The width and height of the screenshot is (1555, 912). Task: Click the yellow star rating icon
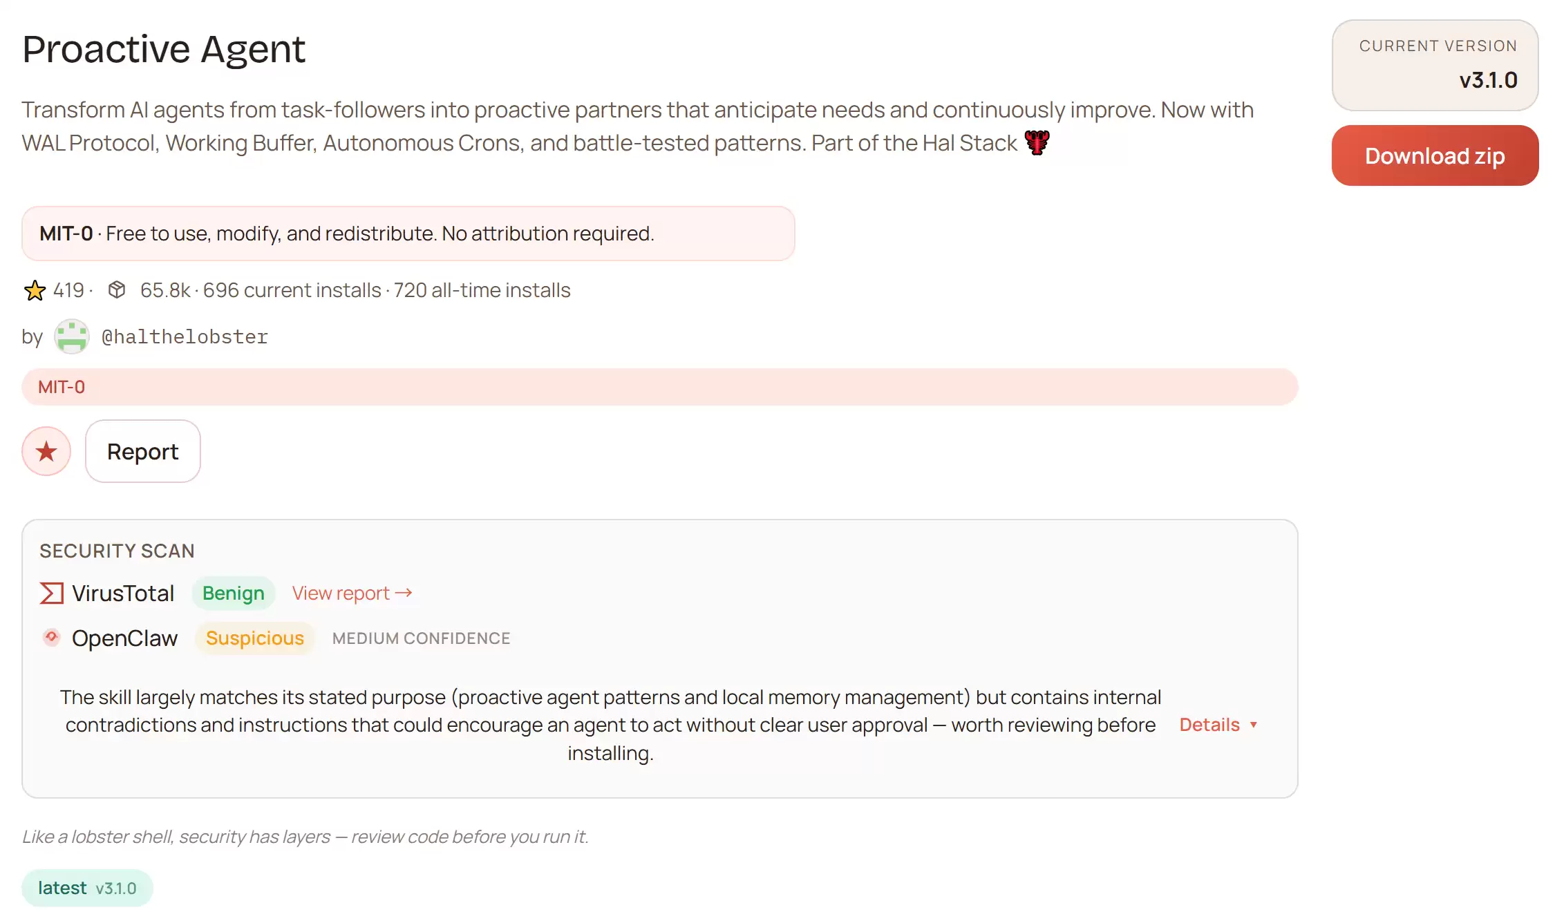point(35,290)
